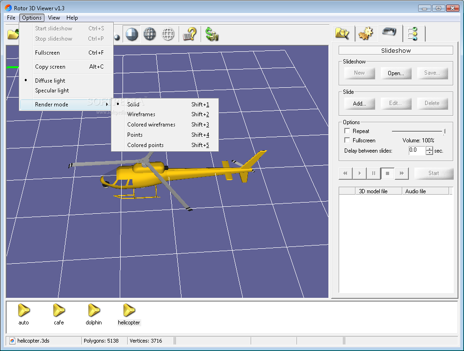464x351 pixels.
Task: Choose Colored wireframes render mode
Action: pyautogui.click(x=165, y=125)
